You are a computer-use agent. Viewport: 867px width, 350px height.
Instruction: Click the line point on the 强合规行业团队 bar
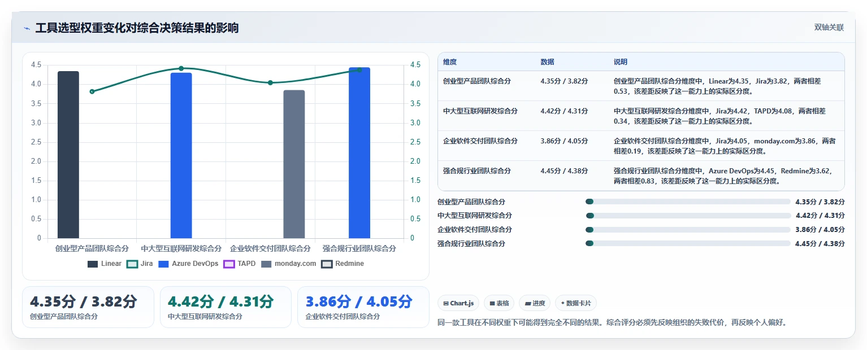pyautogui.click(x=359, y=70)
